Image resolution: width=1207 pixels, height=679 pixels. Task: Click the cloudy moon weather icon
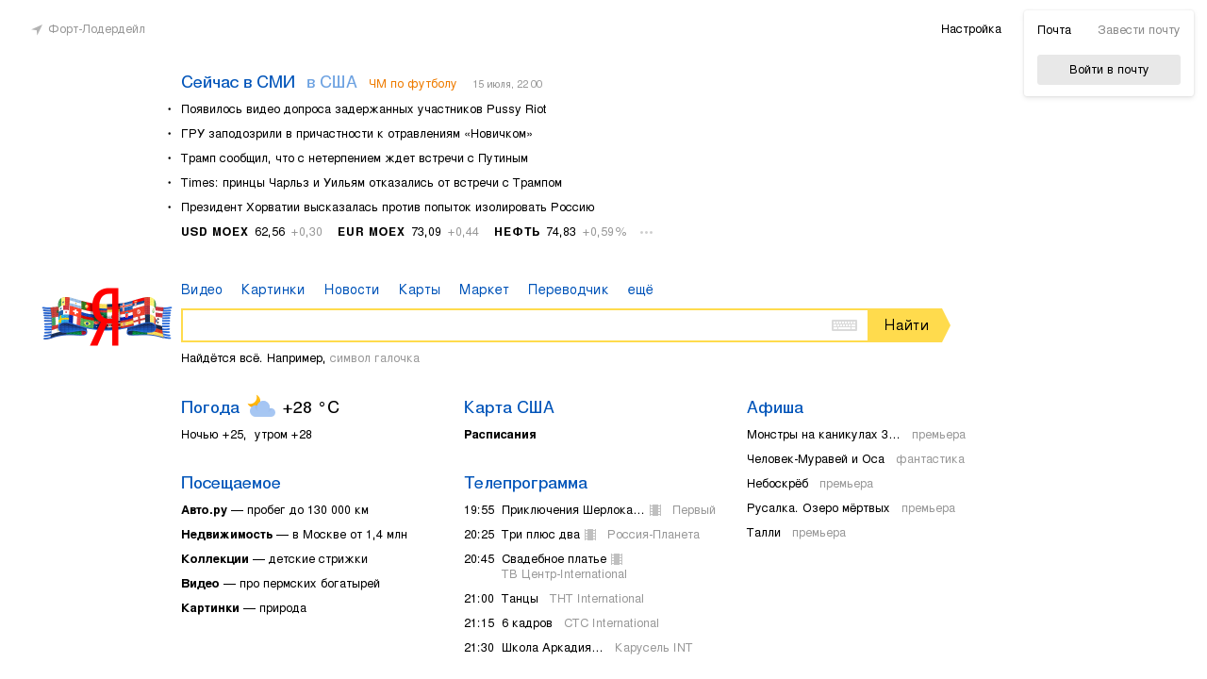(x=261, y=406)
